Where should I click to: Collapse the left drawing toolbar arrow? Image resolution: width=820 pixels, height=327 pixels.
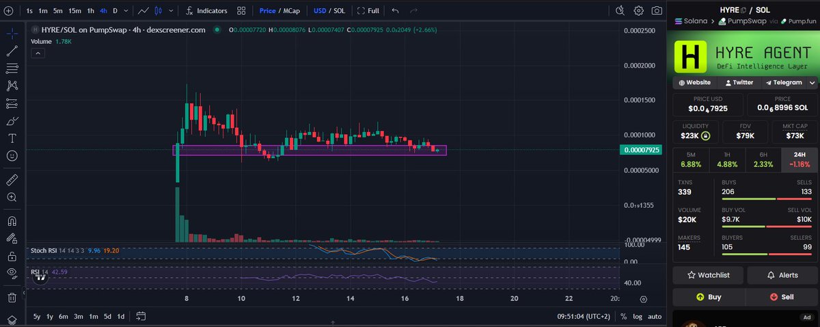(x=23, y=293)
